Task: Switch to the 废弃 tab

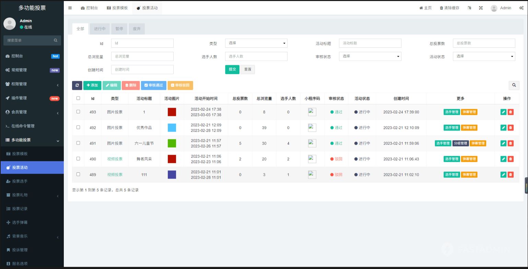Action: click(x=137, y=29)
